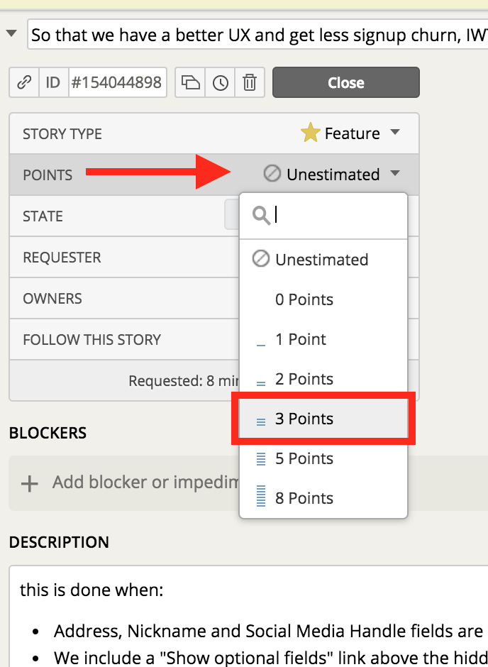Select Unestimated option in list
488x667 pixels.
[323, 260]
